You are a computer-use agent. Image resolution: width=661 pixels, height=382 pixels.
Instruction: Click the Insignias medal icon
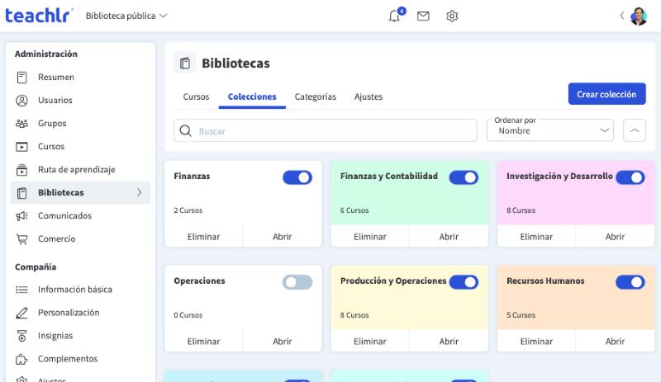(21, 336)
